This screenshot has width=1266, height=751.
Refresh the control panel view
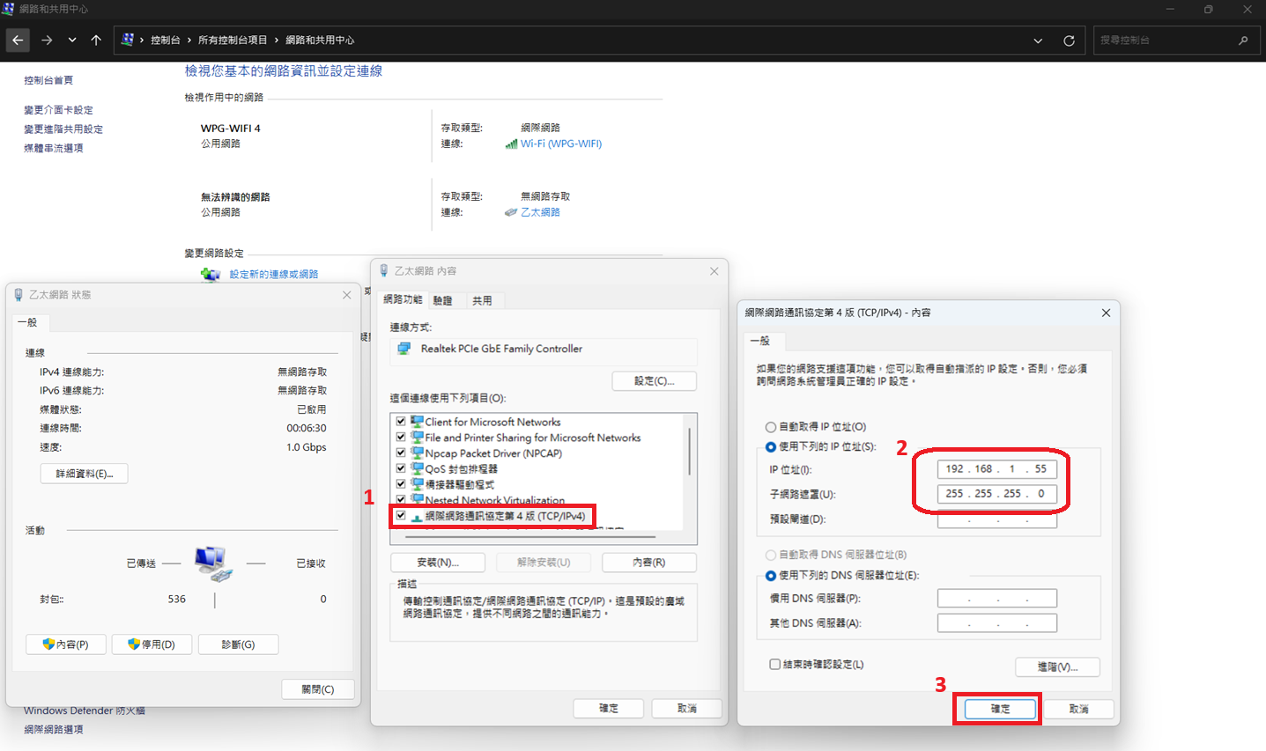[x=1069, y=40]
